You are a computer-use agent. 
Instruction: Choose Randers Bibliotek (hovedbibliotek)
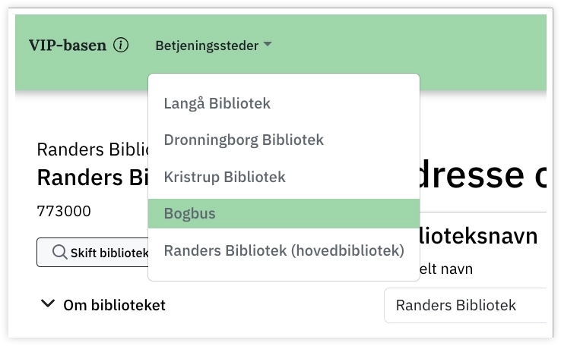(284, 250)
